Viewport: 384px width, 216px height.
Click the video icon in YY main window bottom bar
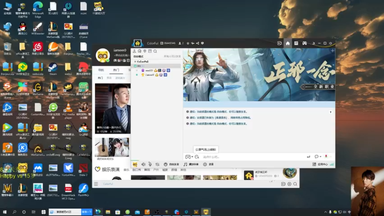coord(283,184)
